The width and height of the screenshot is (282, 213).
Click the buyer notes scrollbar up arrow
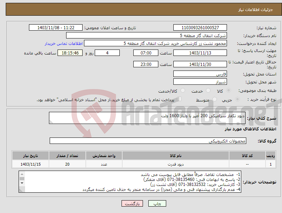[x=22, y=174]
